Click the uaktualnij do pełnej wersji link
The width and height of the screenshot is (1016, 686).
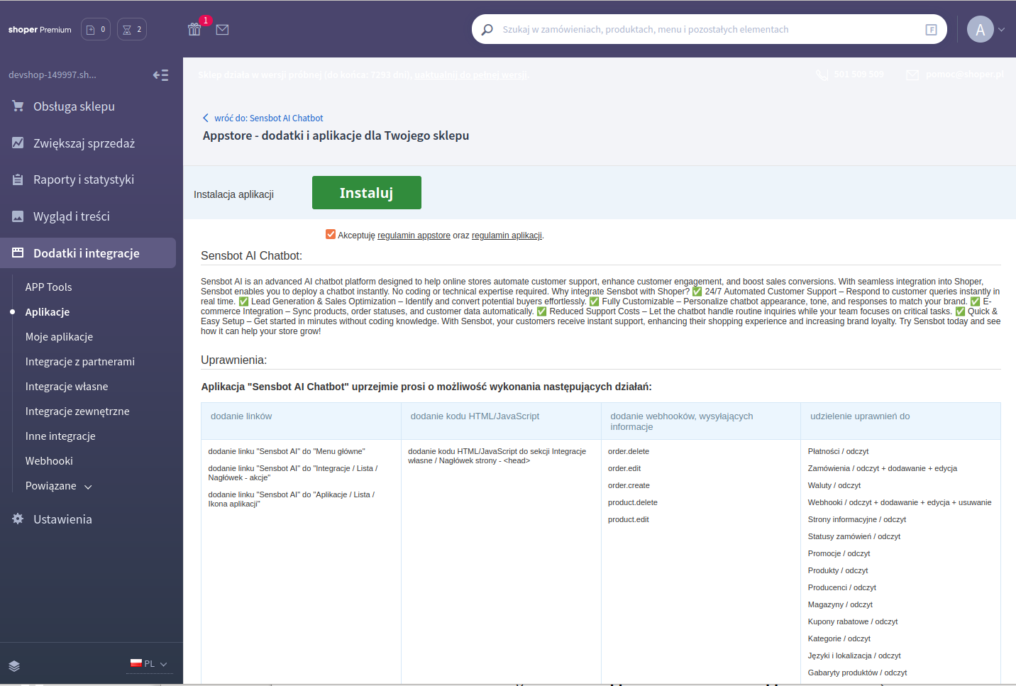point(471,74)
